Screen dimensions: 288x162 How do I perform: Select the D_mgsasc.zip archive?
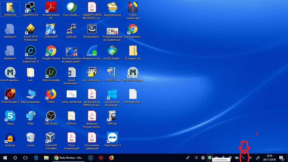133,52
